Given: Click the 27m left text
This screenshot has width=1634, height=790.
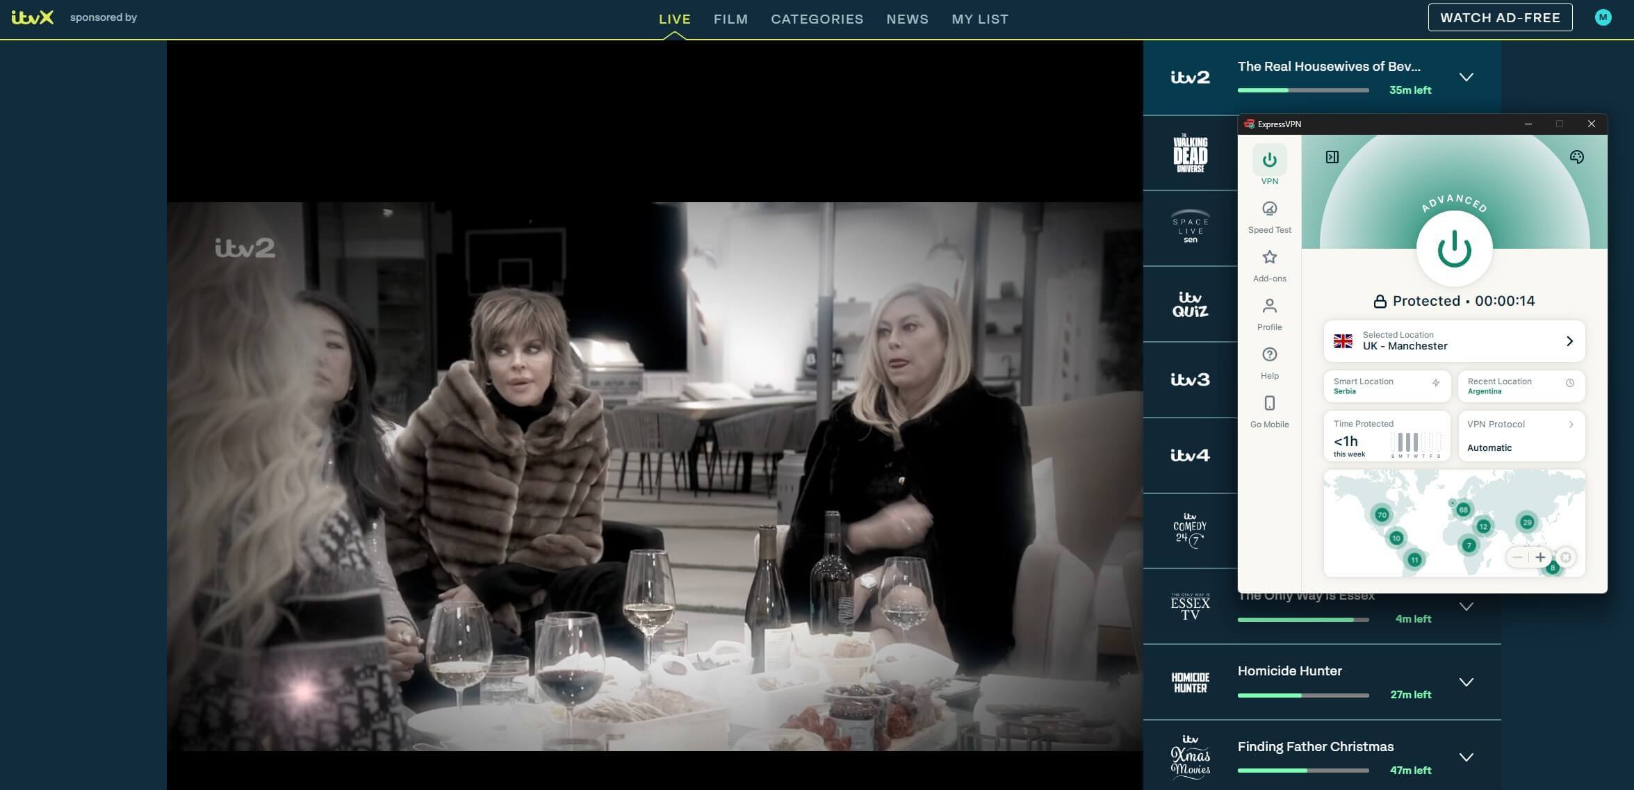Looking at the screenshot, I should tap(1410, 695).
